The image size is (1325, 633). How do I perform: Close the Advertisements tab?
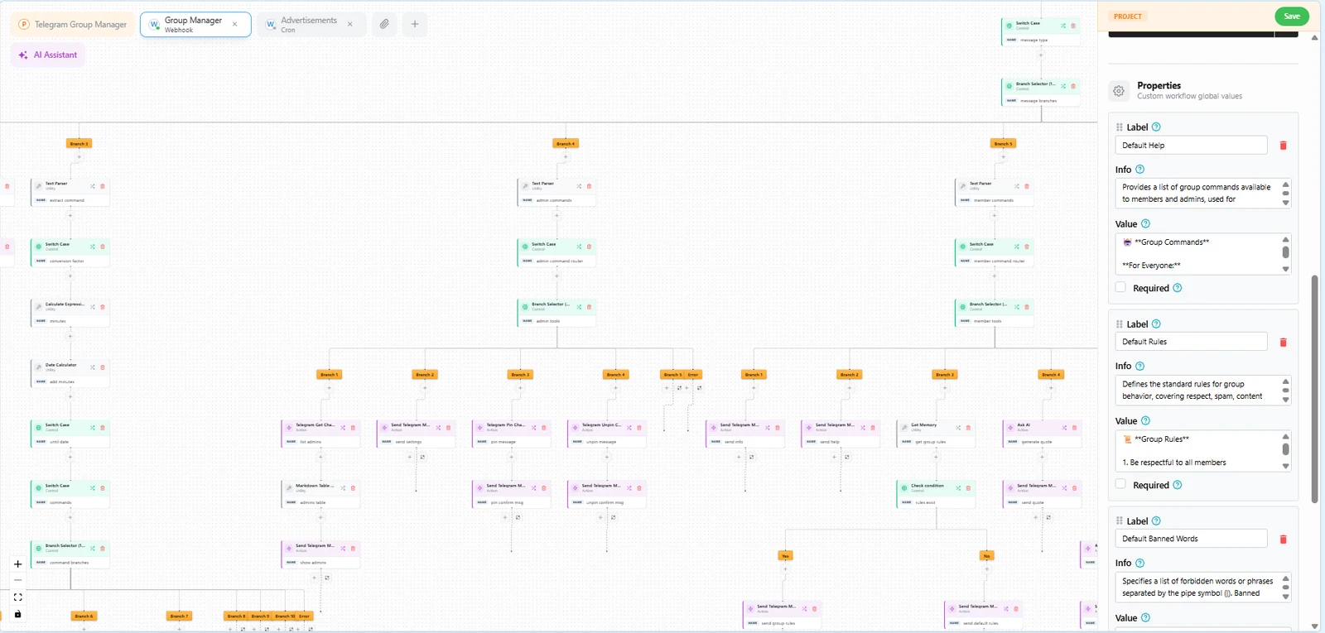[x=350, y=25]
